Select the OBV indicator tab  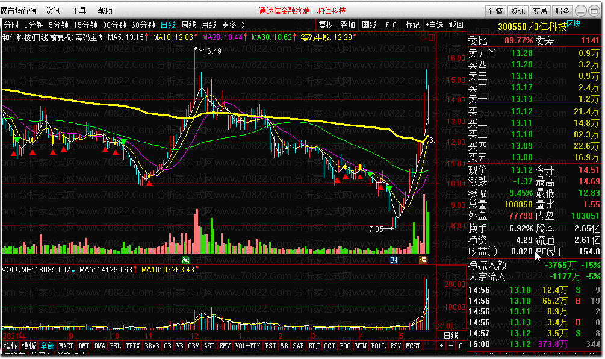point(193,346)
